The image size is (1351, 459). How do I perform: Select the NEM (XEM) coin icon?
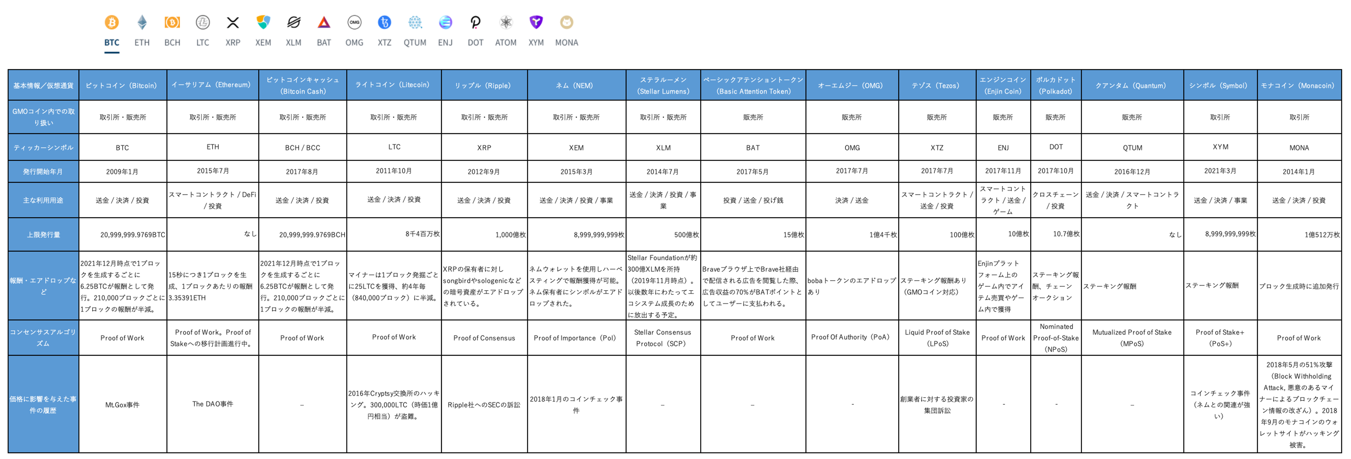coord(263,23)
